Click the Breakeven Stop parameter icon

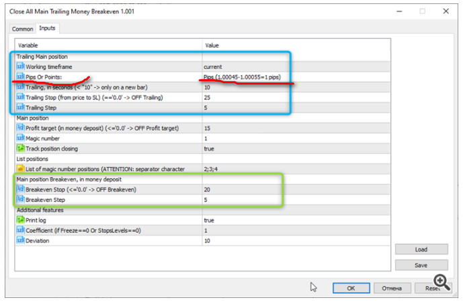(20, 189)
